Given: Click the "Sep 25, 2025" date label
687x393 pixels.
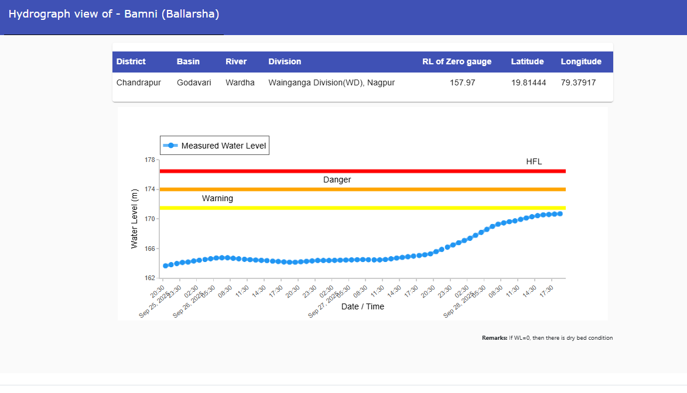Looking at the screenshot, I should coord(154,305).
